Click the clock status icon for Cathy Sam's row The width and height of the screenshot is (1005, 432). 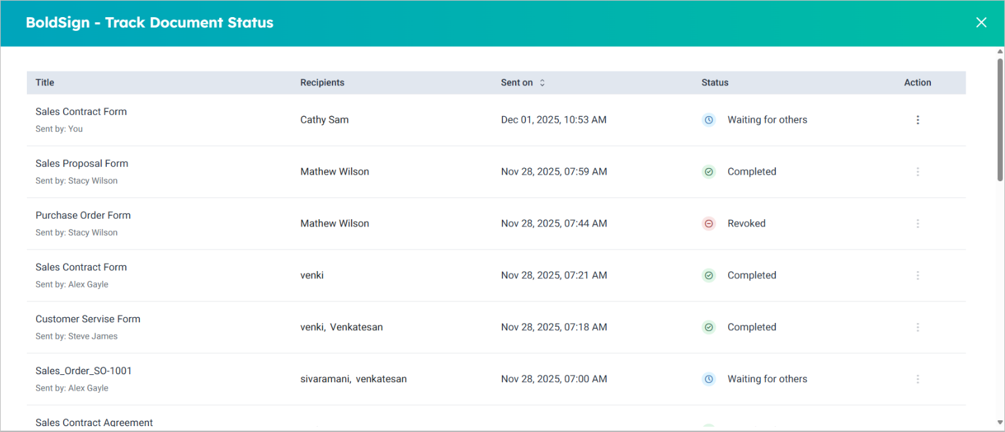(708, 119)
